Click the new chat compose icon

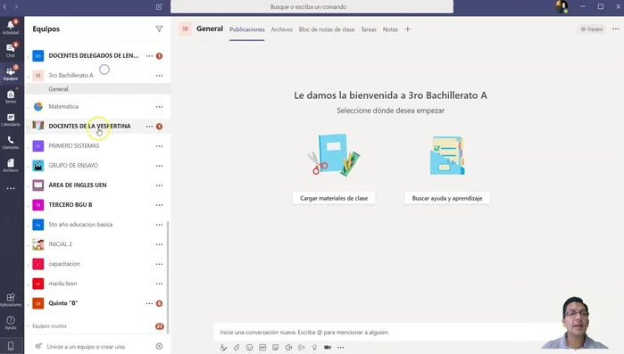[x=159, y=7]
